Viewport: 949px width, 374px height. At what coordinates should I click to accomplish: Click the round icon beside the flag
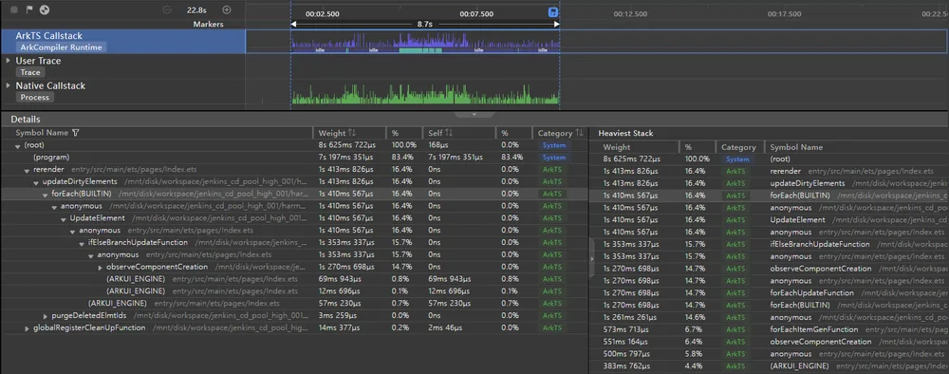[44, 9]
